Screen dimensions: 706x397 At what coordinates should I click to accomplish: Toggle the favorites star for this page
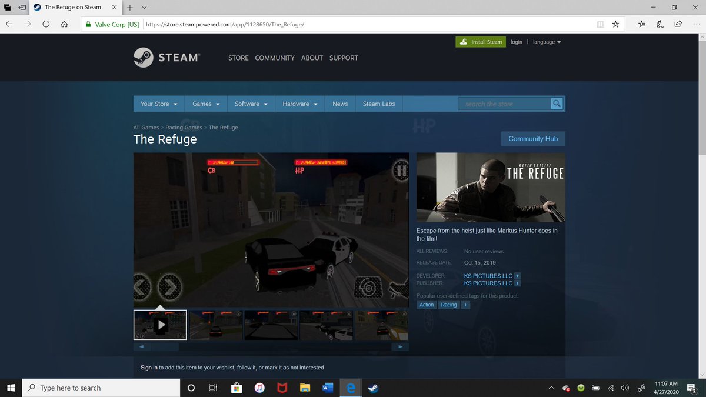tap(615, 24)
